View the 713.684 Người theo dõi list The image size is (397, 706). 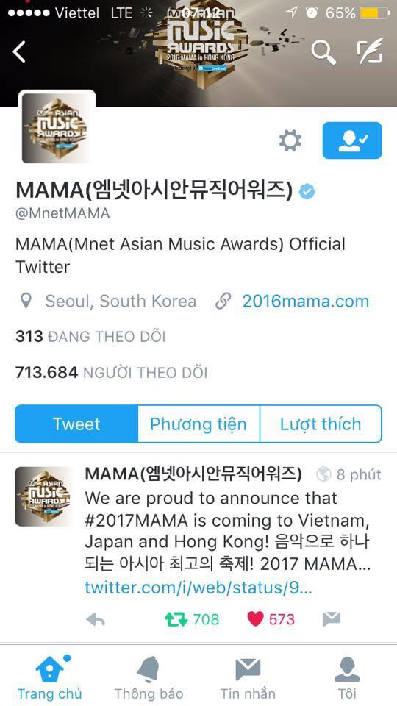pyautogui.click(x=112, y=372)
